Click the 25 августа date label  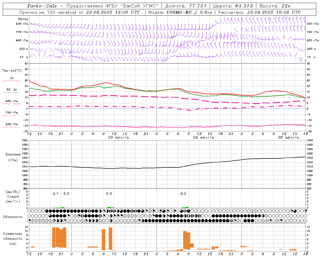[288, 137]
